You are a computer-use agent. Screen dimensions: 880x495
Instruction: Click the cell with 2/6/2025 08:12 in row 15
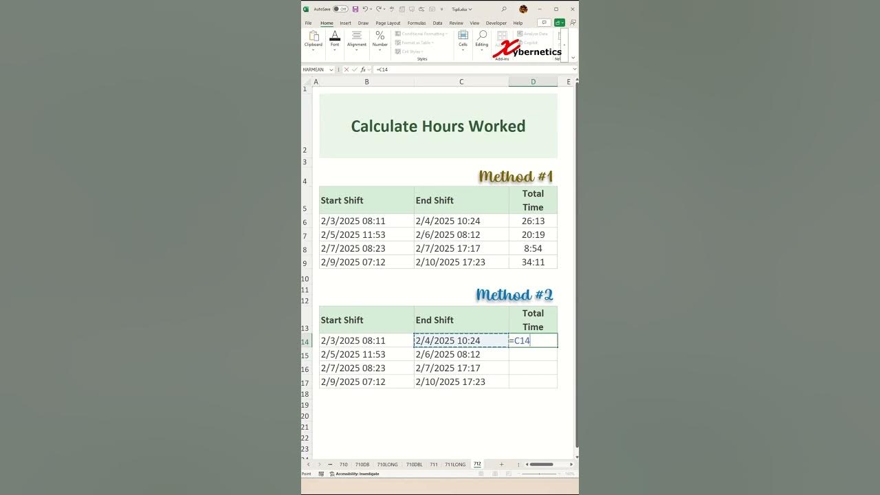[461, 355]
